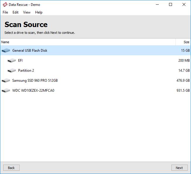Maximize the Data Rescue window
Viewport: 191px width, 174px height.
pyautogui.click(x=170, y=4)
